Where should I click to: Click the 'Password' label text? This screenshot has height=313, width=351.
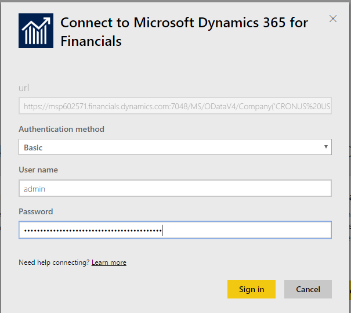pyautogui.click(x=36, y=211)
